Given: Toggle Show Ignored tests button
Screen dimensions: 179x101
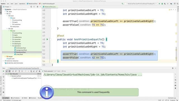Looking at the screenshot, I should [10, 71].
